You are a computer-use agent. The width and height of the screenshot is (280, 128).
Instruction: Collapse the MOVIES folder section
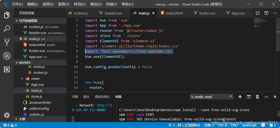[40, 63]
